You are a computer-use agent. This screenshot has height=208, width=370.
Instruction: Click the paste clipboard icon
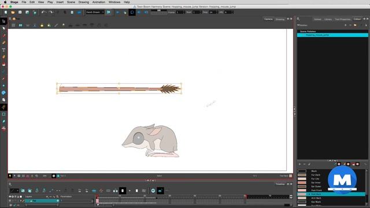point(72,12)
